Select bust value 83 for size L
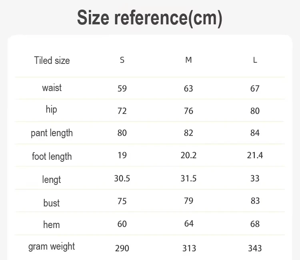This screenshot has width=300, height=260. point(255,201)
